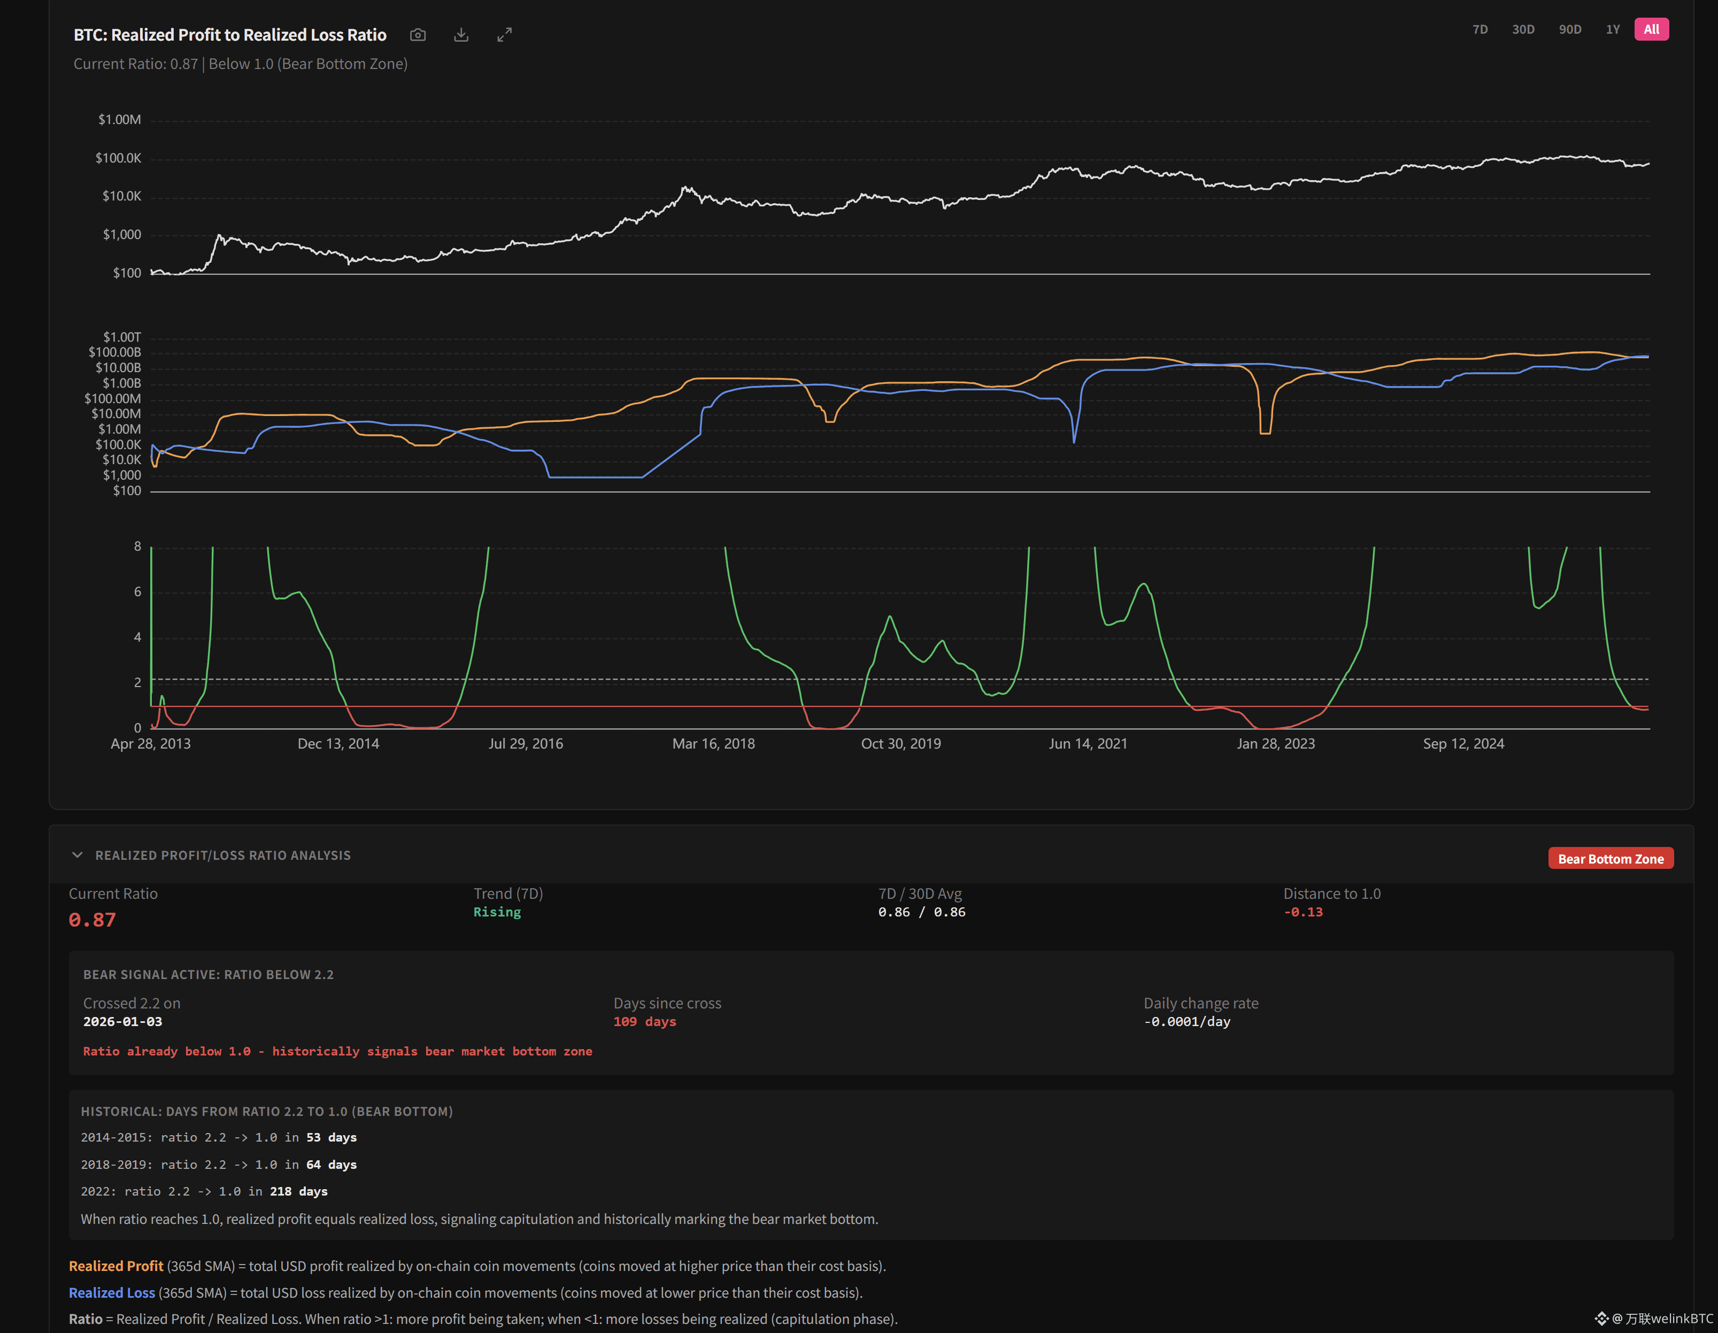The width and height of the screenshot is (1718, 1333).
Task: Click the red bear market bottom warning
Action: pos(337,1051)
